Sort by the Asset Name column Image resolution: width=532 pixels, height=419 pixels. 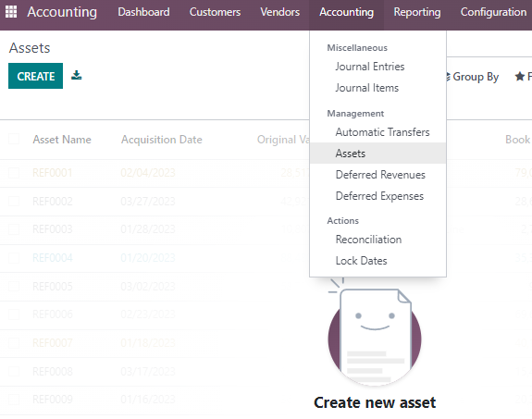62,140
